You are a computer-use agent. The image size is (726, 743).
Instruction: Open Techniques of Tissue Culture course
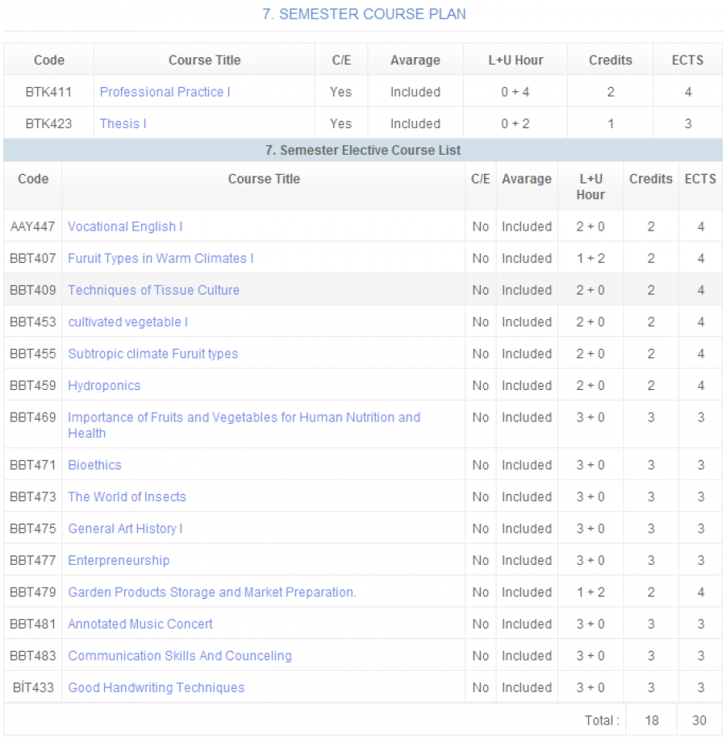[x=153, y=290]
